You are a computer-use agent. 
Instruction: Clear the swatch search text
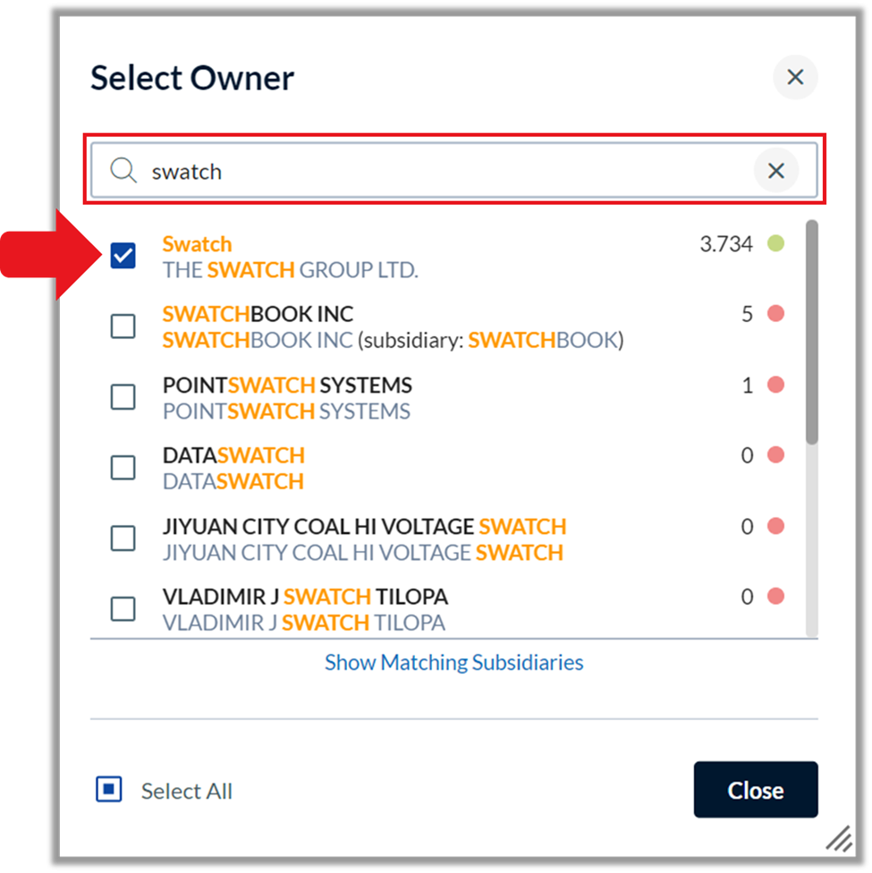775,170
